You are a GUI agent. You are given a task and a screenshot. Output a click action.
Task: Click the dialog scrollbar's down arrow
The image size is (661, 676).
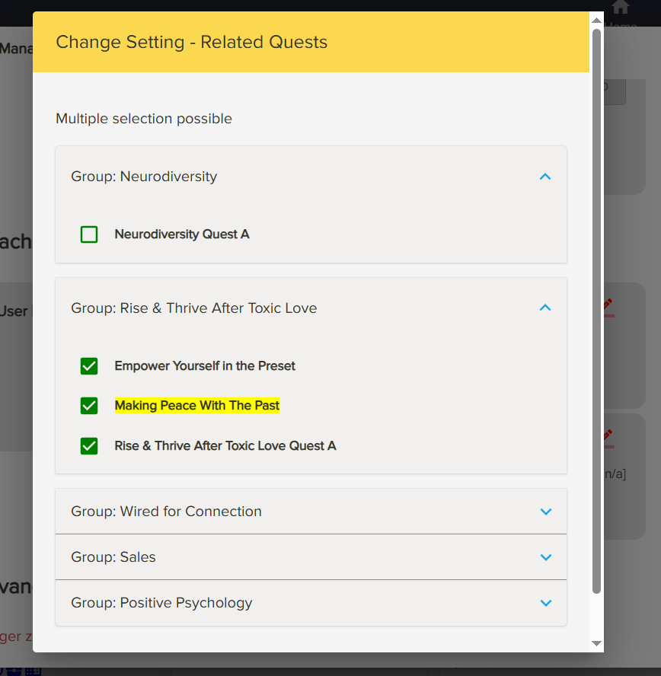(597, 643)
